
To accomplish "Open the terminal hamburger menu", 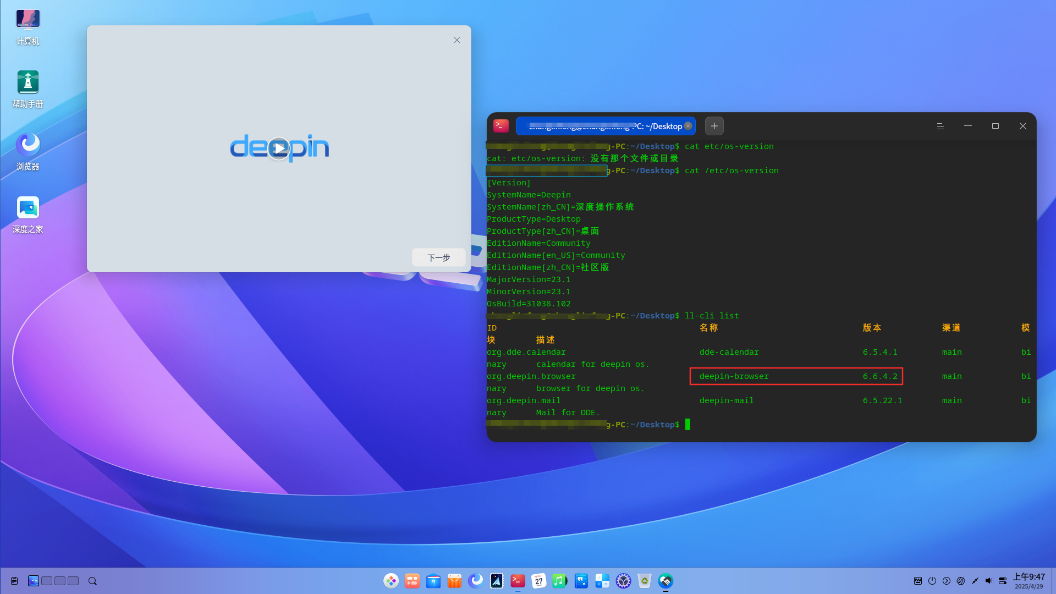I will click(940, 126).
